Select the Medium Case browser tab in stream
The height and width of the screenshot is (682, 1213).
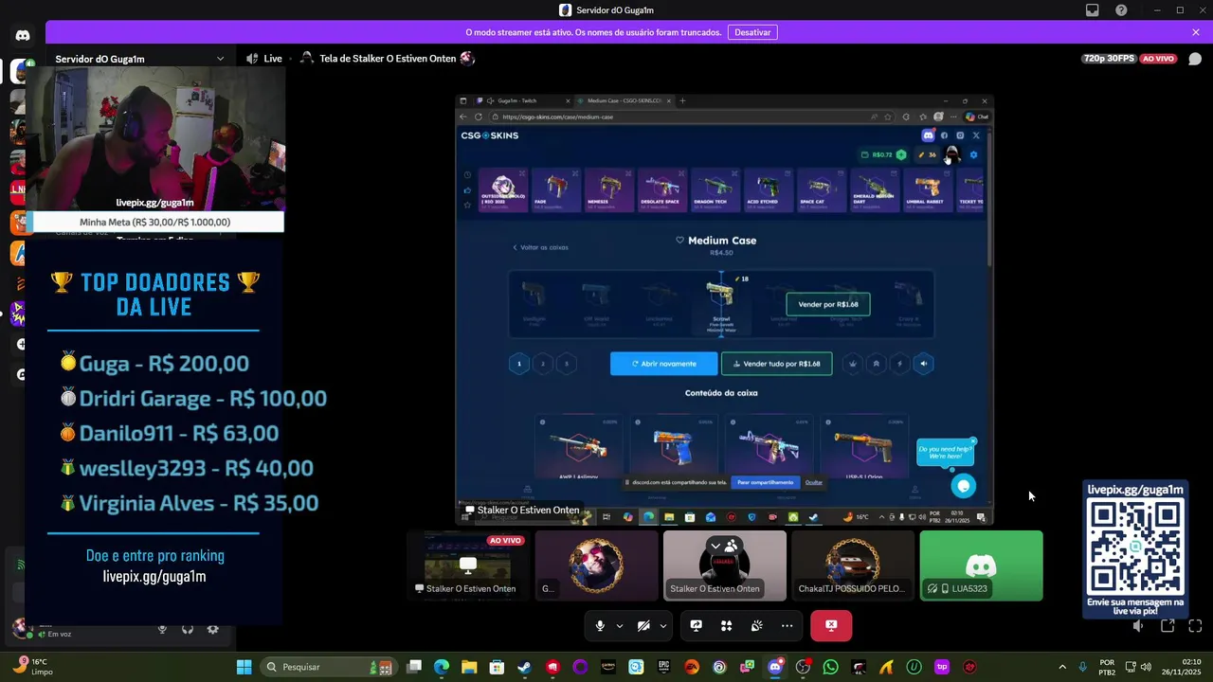[x=625, y=100]
